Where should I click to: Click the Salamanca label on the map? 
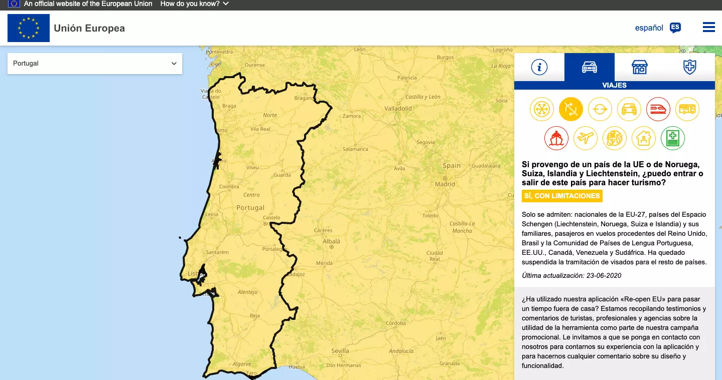355,149
